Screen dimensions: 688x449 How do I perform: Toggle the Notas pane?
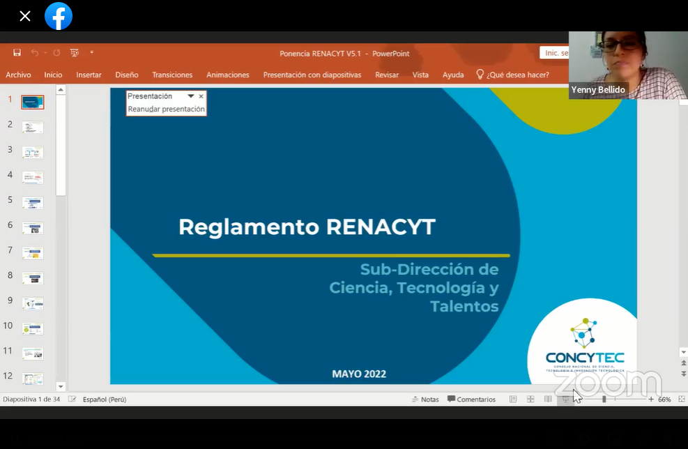tap(425, 399)
